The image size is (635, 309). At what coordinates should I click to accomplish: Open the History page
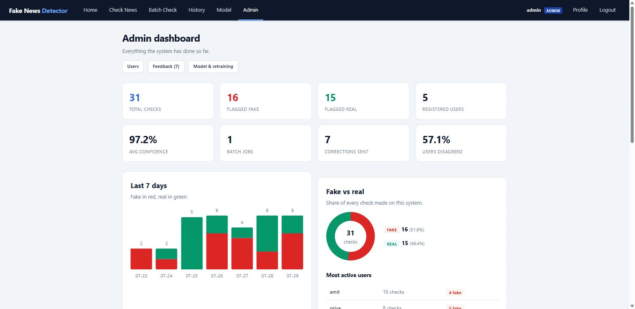point(196,10)
